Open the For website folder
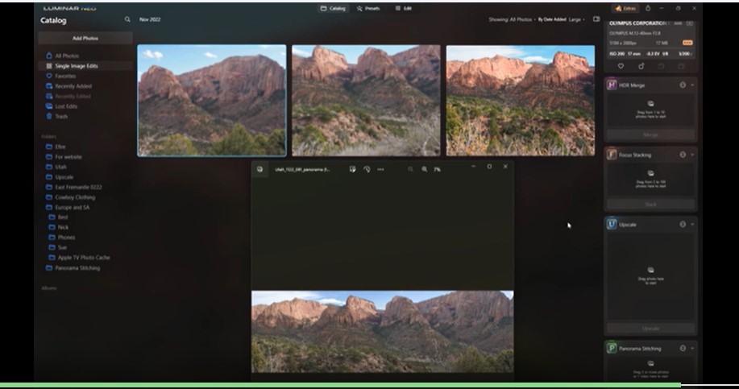Screen dimensions: 739x389 [69, 157]
